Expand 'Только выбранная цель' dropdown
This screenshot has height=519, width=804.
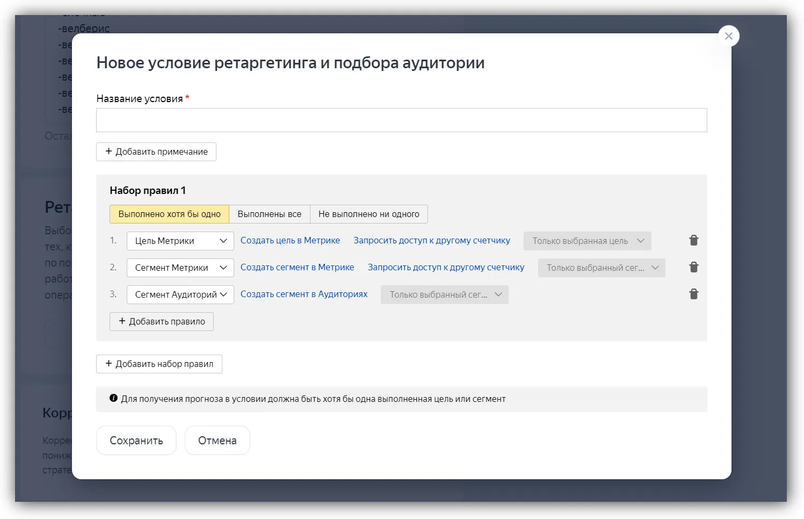588,241
